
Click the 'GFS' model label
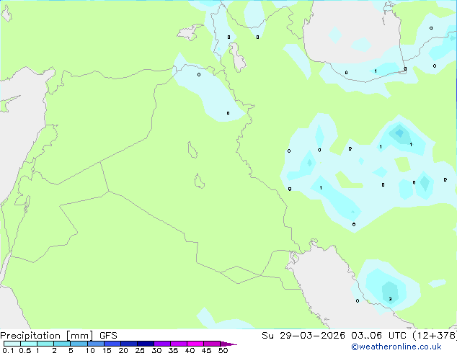pyautogui.click(x=108, y=336)
